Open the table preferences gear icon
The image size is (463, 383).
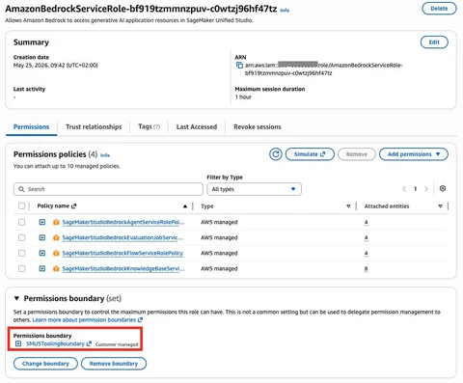pyautogui.click(x=443, y=188)
